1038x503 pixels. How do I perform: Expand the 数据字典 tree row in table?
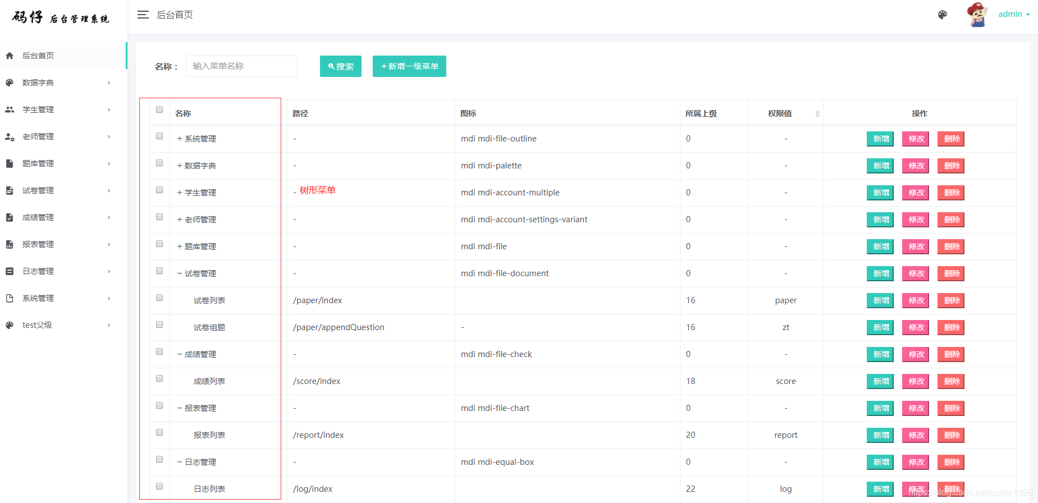point(180,166)
